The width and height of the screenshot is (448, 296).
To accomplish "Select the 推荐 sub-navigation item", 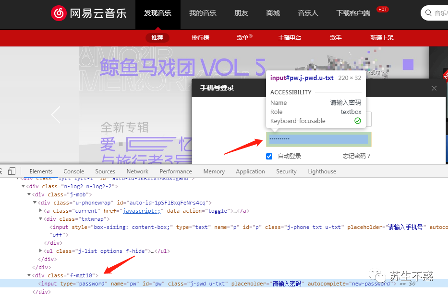I will (157, 38).
